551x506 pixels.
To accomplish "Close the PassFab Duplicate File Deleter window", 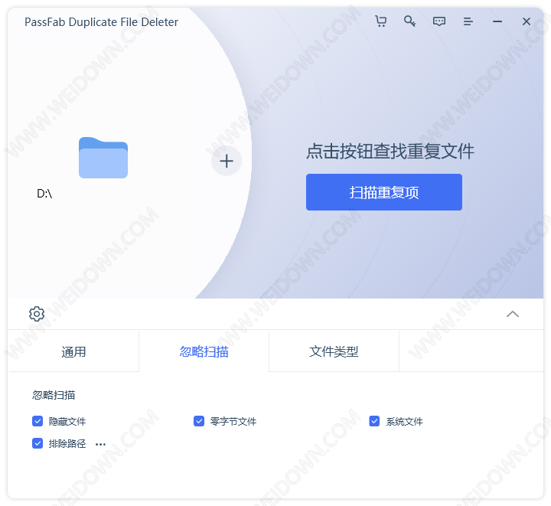I will click(526, 21).
